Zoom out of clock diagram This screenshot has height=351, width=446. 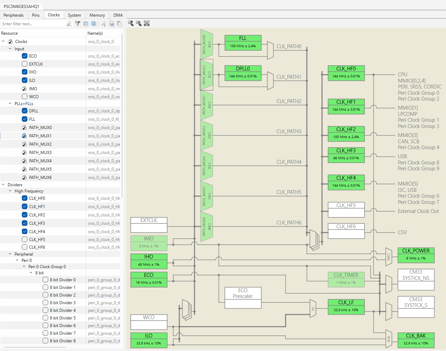[139, 23]
